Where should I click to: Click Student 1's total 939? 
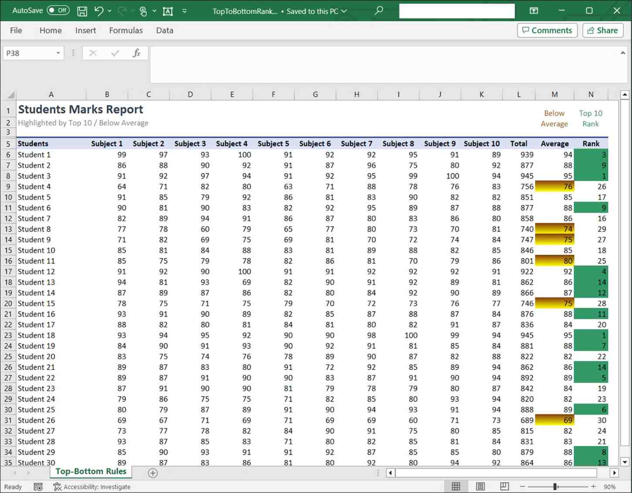tap(519, 155)
